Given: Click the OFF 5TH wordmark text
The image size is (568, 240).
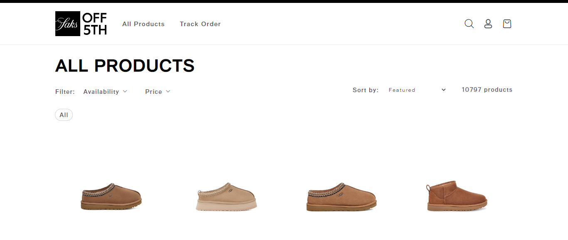Looking at the screenshot, I should click(94, 24).
